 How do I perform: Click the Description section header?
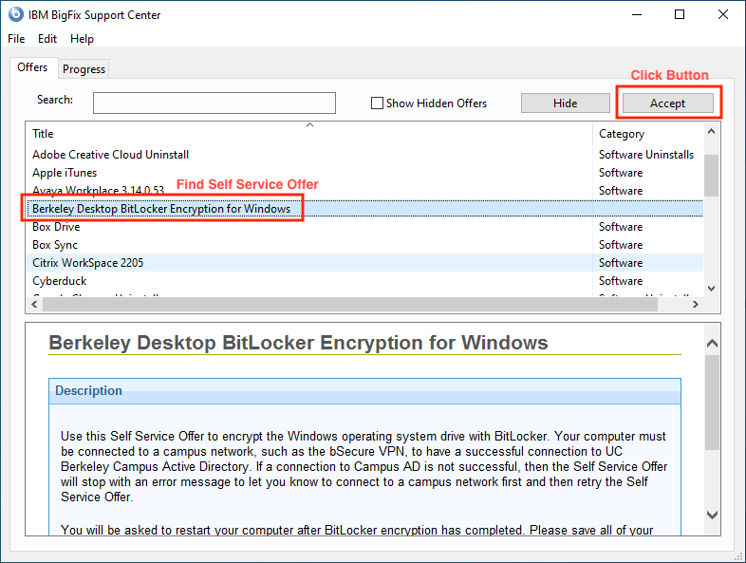[x=364, y=391]
